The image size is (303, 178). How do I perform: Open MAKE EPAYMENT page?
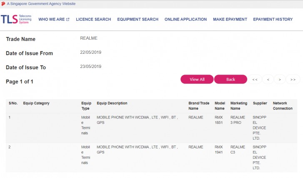230,19
